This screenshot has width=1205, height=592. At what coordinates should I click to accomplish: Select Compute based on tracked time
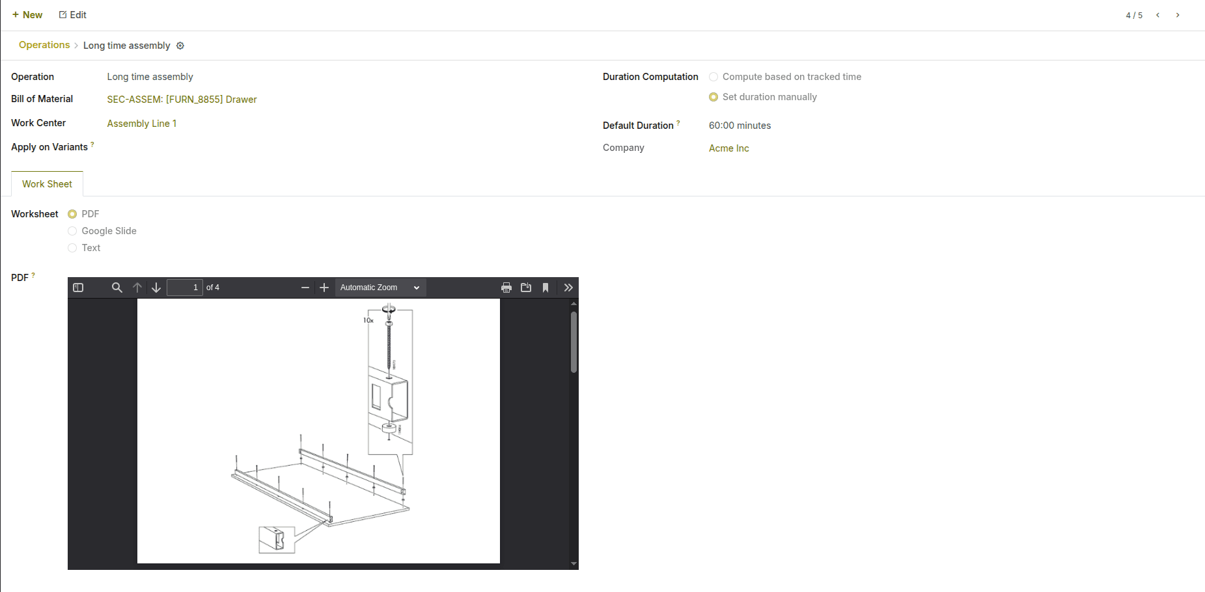[x=713, y=77]
